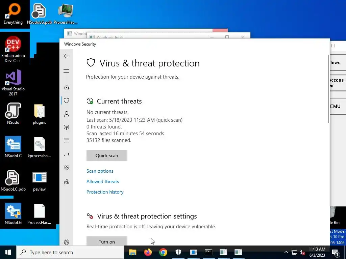The image size is (346, 259).
Task: Select the plugins folder on desktop
Action: point(40,114)
